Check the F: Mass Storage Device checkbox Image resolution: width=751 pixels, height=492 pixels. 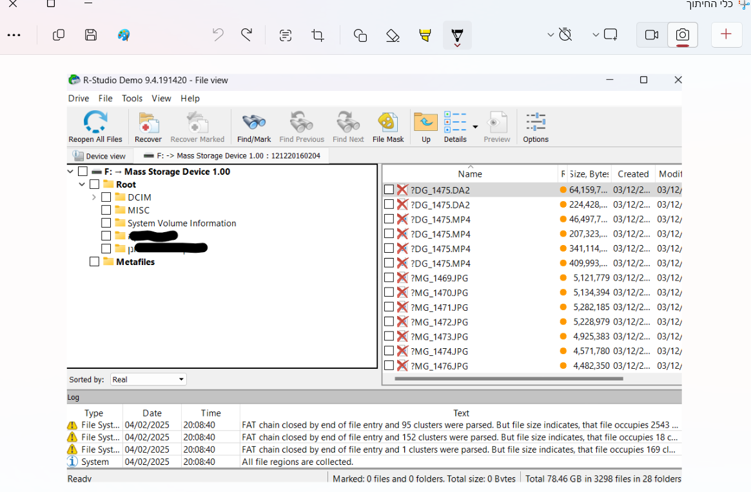pos(83,172)
